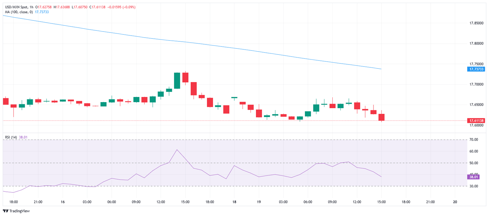Select the tallest green candle at chart peak

click(177, 80)
